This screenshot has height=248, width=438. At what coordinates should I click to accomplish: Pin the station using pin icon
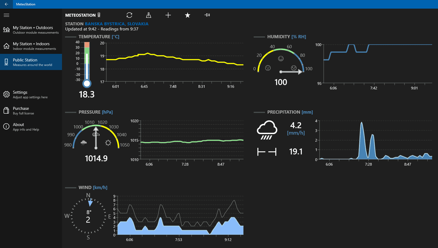pos(207,15)
